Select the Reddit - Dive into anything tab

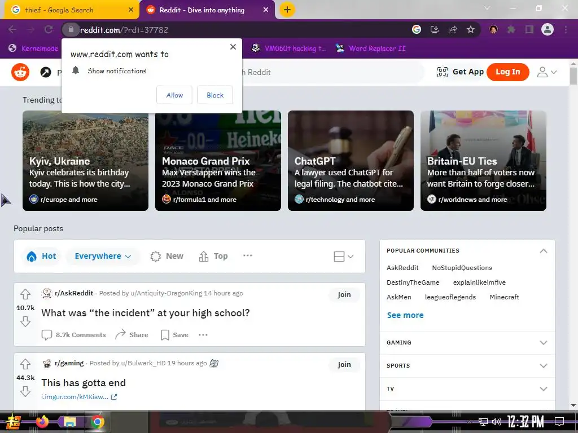[207, 10]
